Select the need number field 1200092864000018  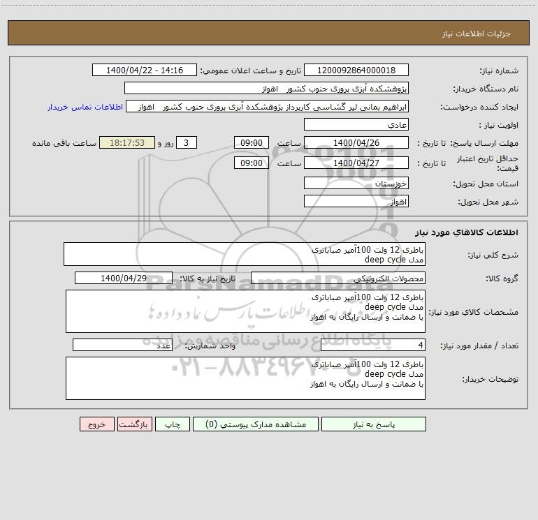(356, 70)
